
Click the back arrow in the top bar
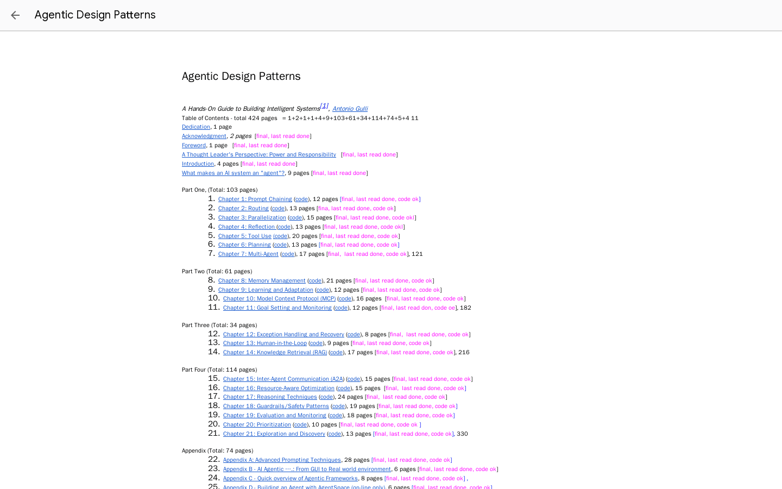[x=15, y=15]
